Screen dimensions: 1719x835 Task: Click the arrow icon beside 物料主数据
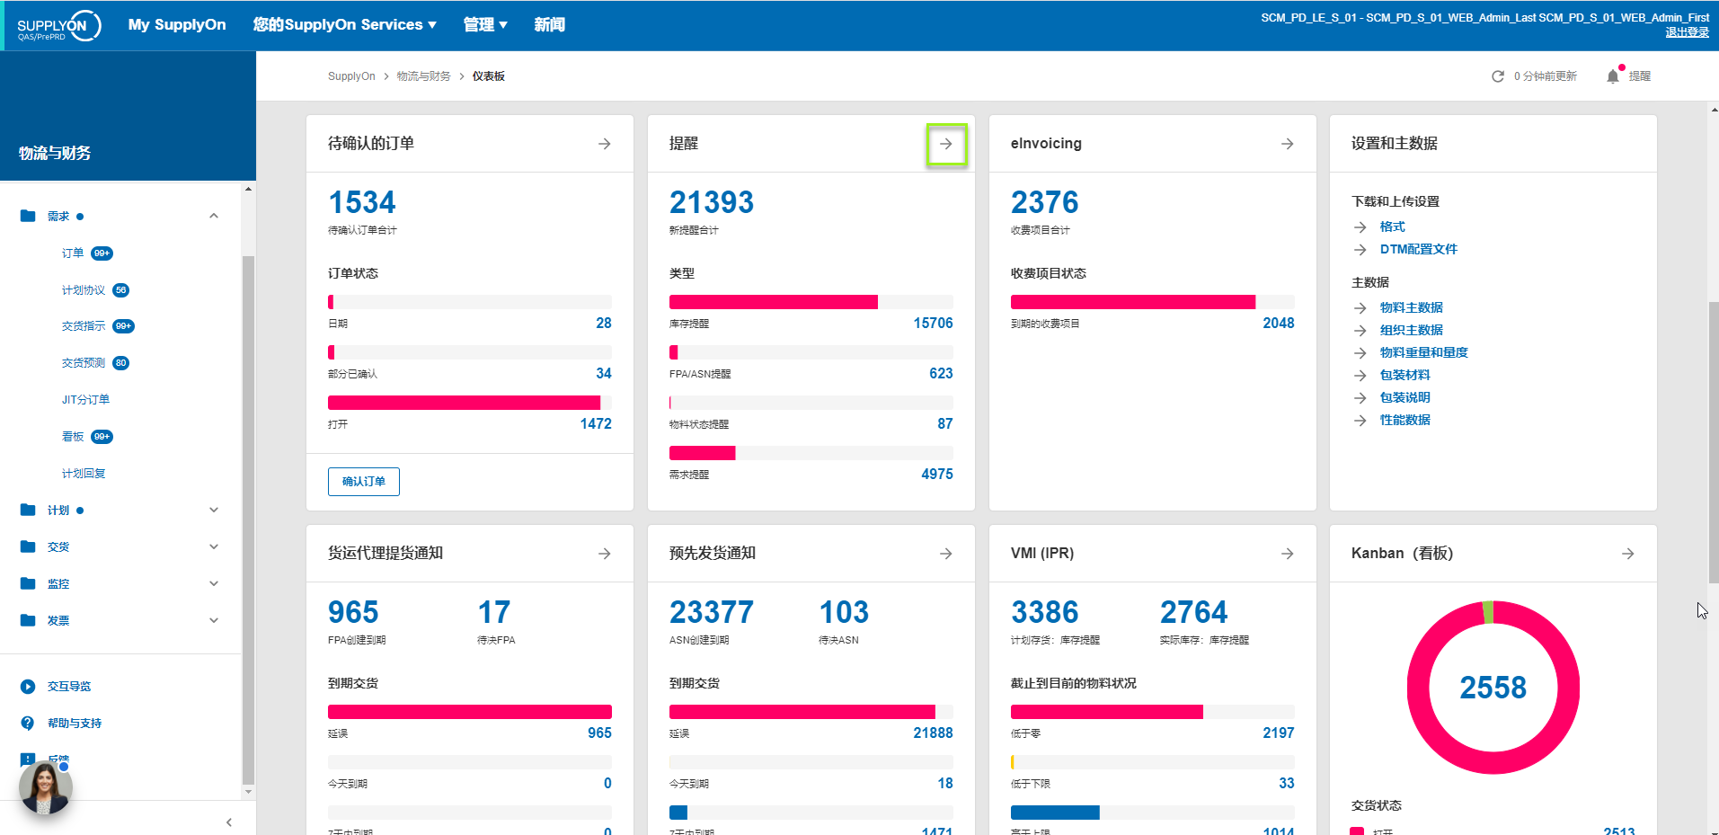(x=1360, y=308)
